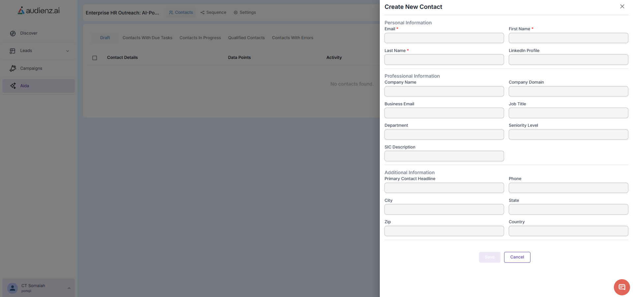Expand the CT Somaiah account menu

(69, 288)
